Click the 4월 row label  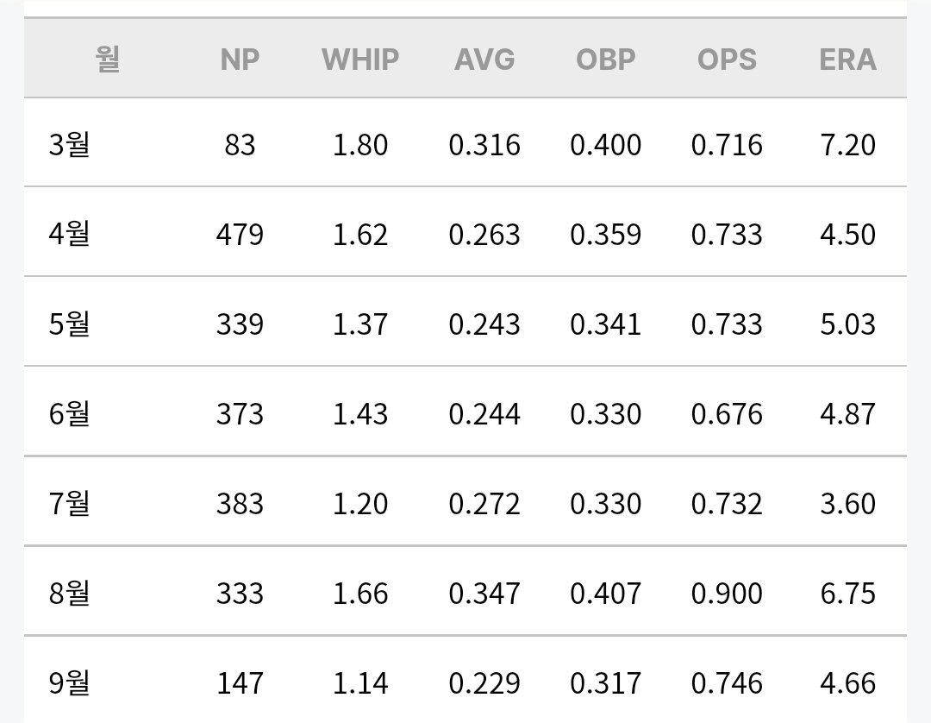pos(70,234)
